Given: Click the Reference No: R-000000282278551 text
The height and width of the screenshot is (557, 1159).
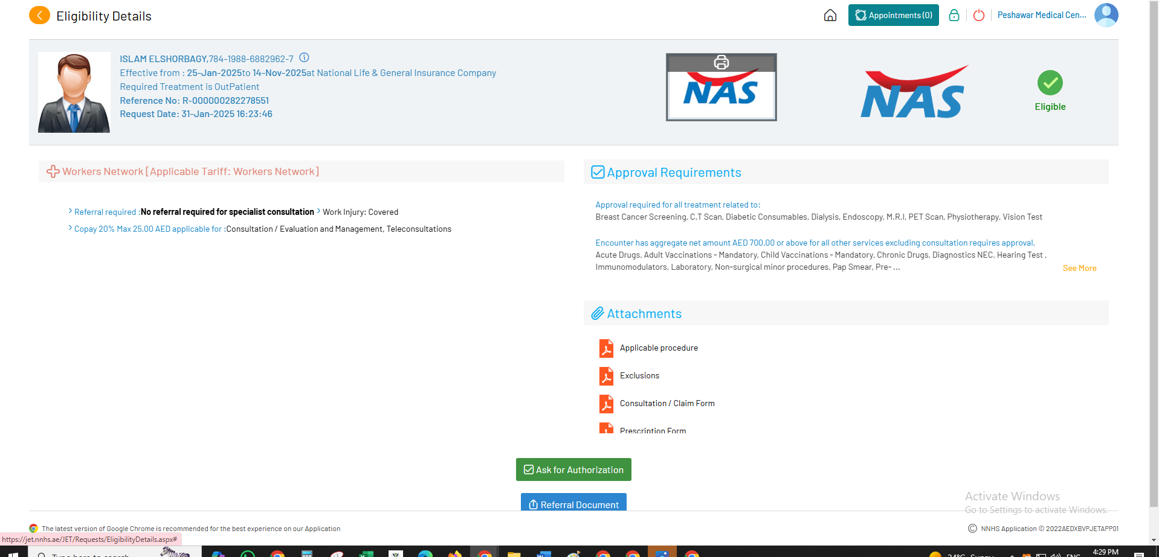Looking at the screenshot, I should (194, 100).
